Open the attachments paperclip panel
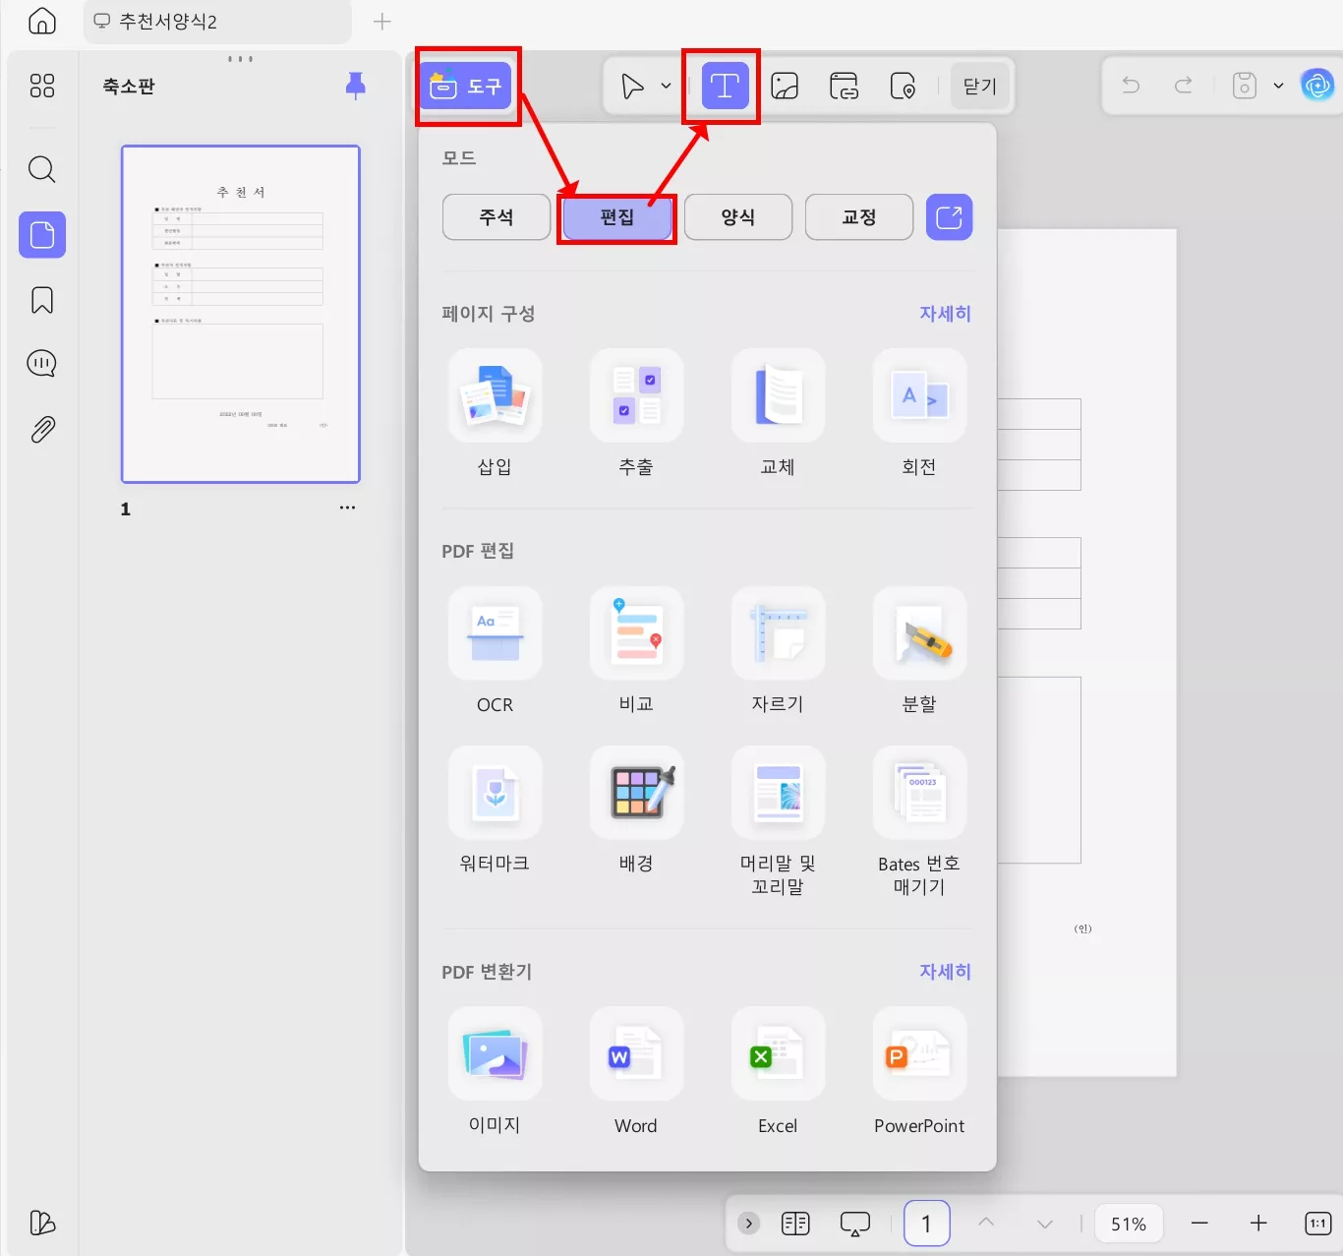This screenshot has width=1343, height=1256. coord(42,430)
